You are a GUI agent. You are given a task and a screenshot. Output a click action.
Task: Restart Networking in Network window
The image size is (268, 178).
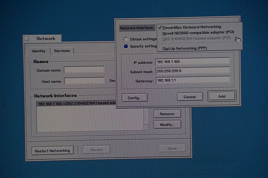pyautogui.click(x=52, y=151)
